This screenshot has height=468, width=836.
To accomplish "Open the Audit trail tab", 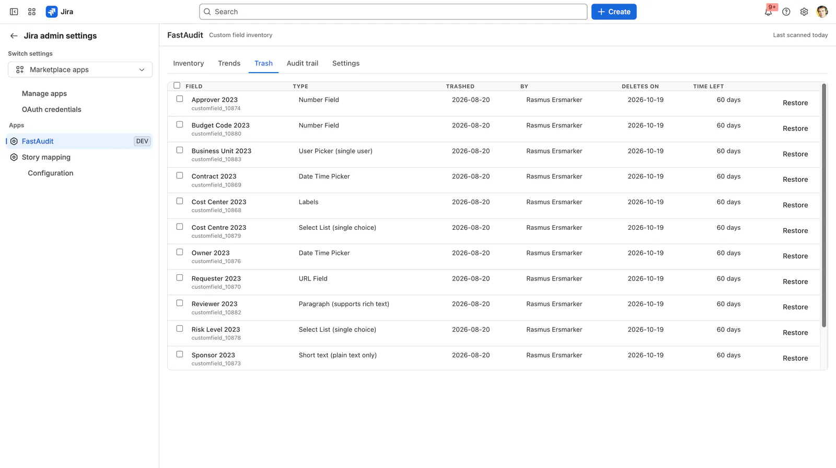I will 303,63.
